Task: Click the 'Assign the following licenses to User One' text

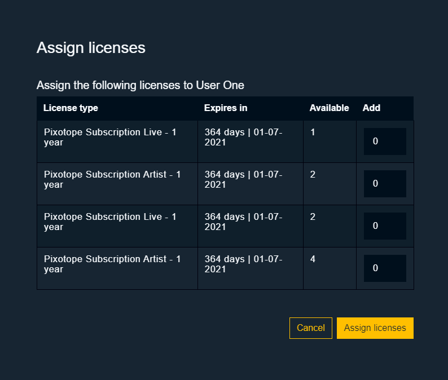Action: 140,85
